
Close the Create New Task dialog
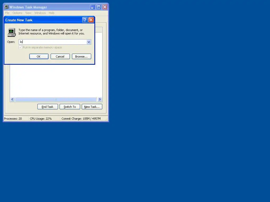click(91, 20)
